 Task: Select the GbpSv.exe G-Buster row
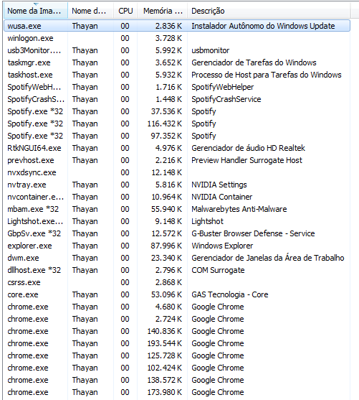tap(177, 233)
